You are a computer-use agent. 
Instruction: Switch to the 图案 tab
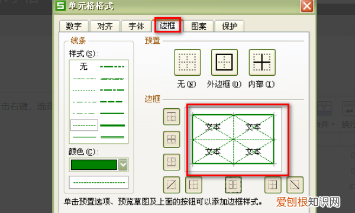(x=199, y=26)
